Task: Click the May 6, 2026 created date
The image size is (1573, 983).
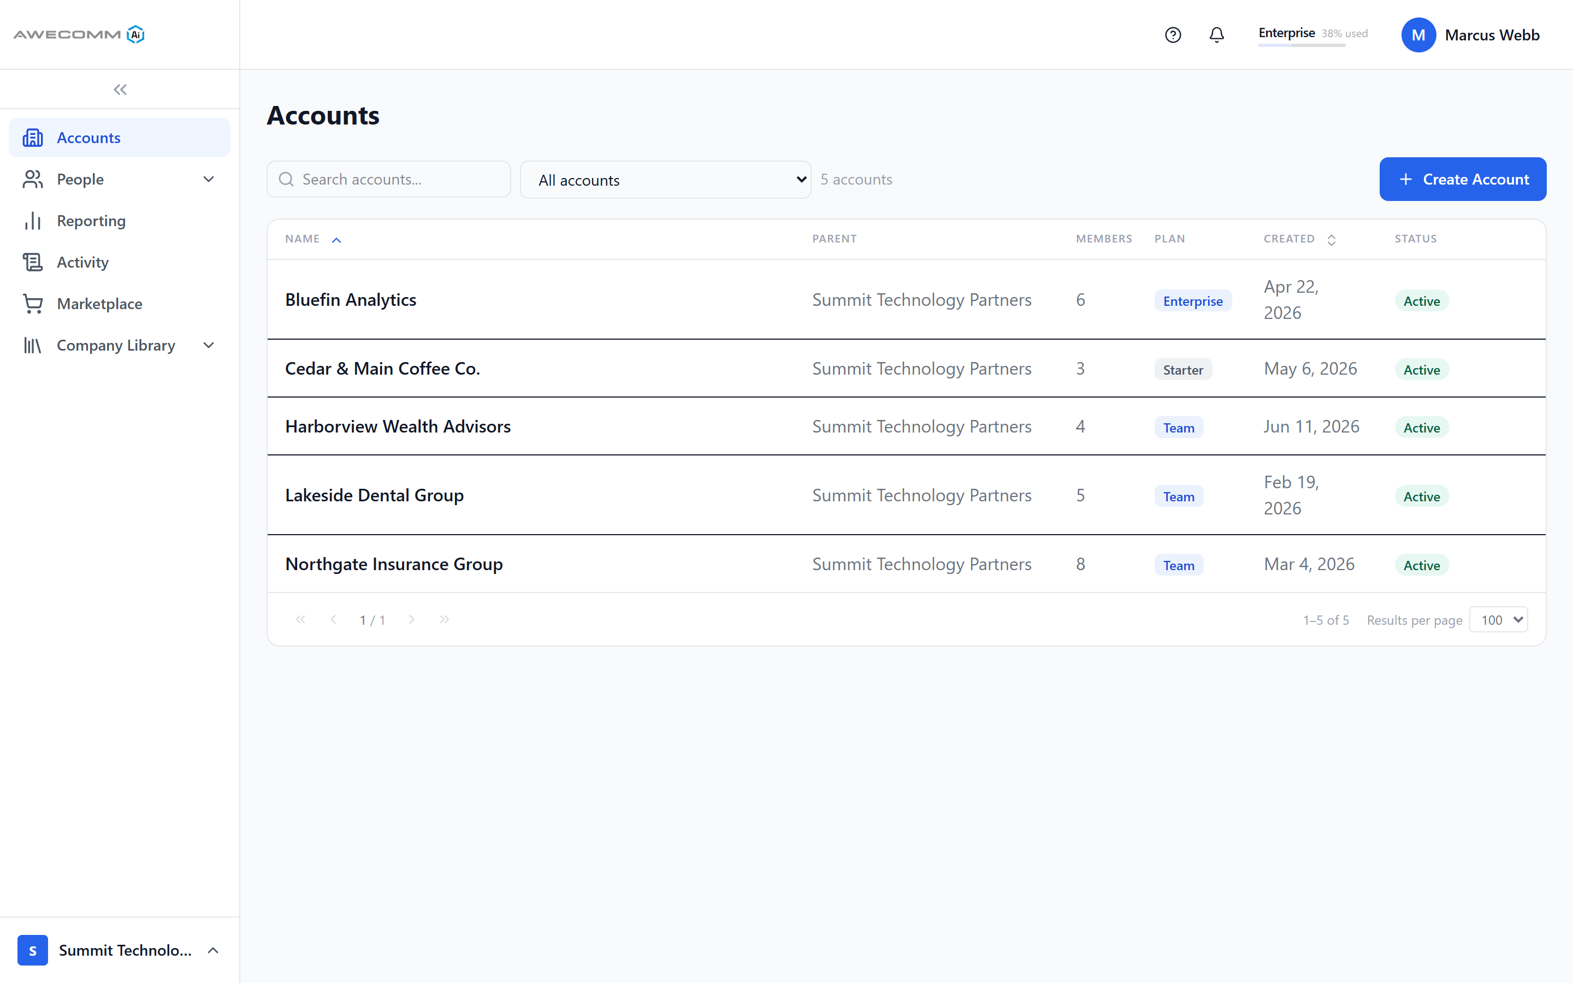Action: click(1310, 369)
